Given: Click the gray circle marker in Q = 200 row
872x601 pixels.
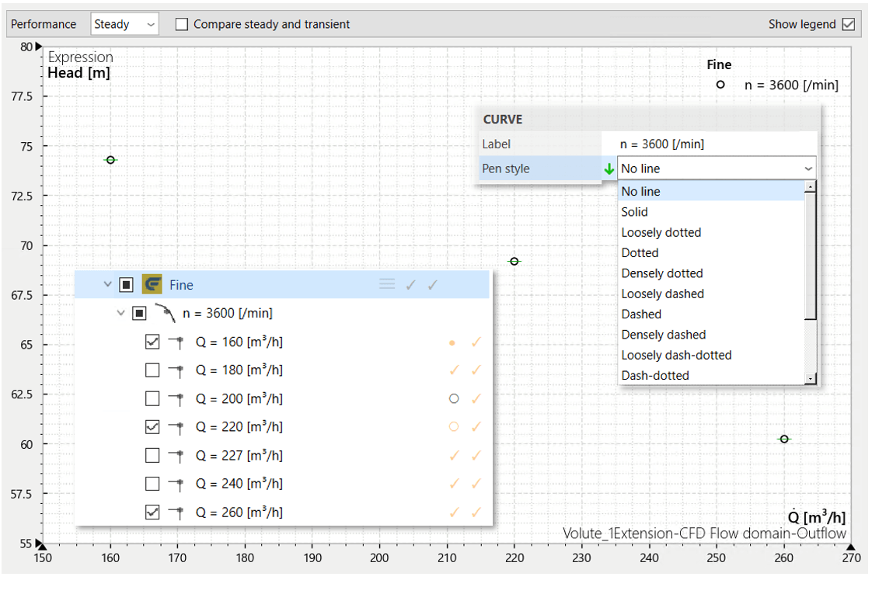Looking at the screenshot, I should click(454, 398).
